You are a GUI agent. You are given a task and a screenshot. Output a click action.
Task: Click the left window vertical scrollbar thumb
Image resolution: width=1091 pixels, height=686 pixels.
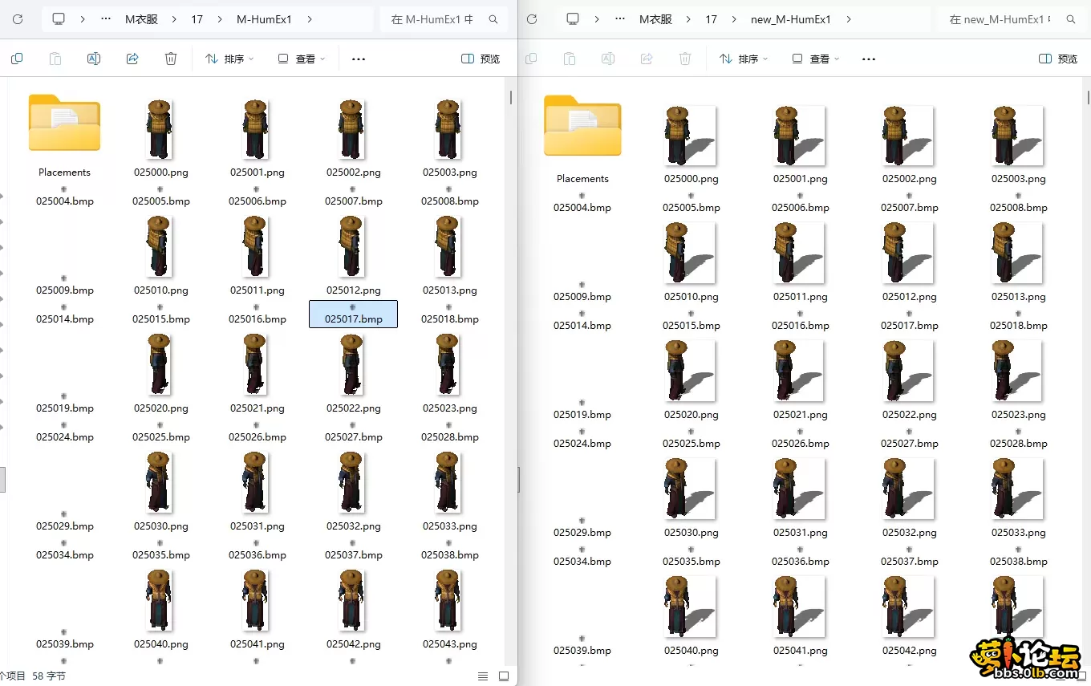point(511,97)
